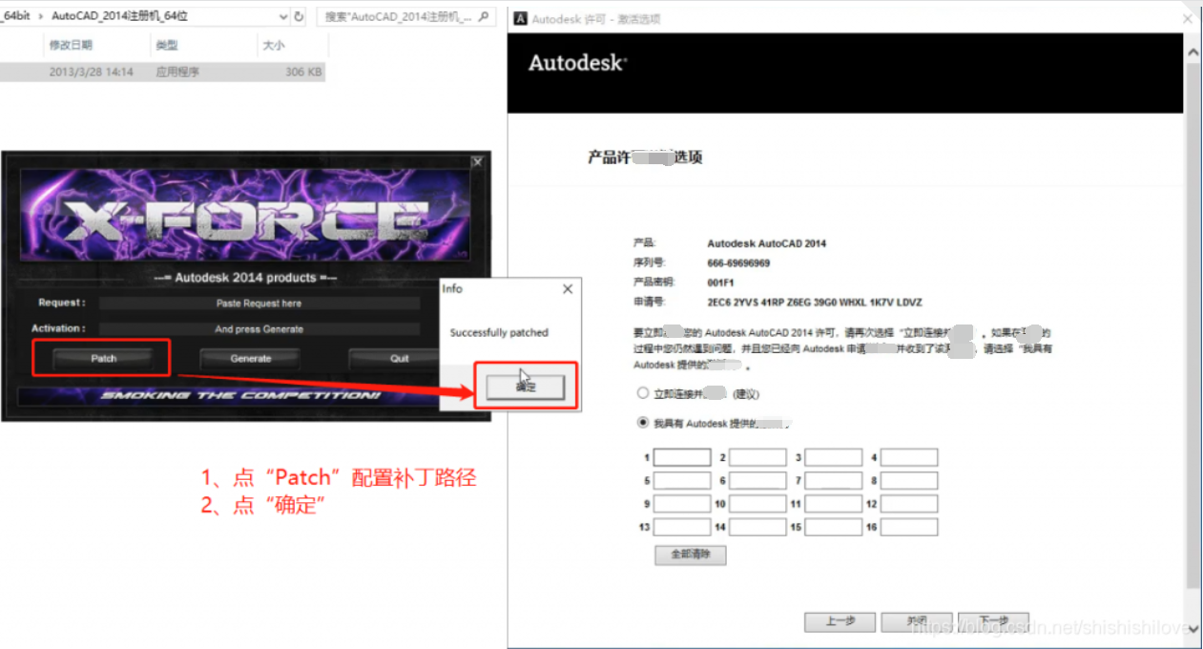This screenshot has width=1203, height=649.
Task: Click activation code field 8
Action: 909,481
